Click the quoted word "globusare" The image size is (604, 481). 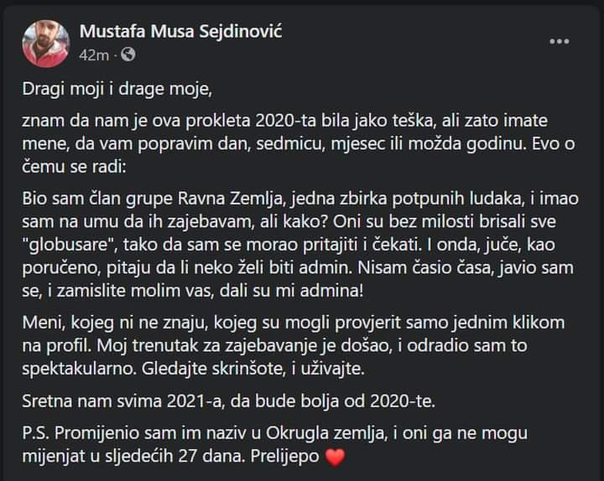point(70,245)
